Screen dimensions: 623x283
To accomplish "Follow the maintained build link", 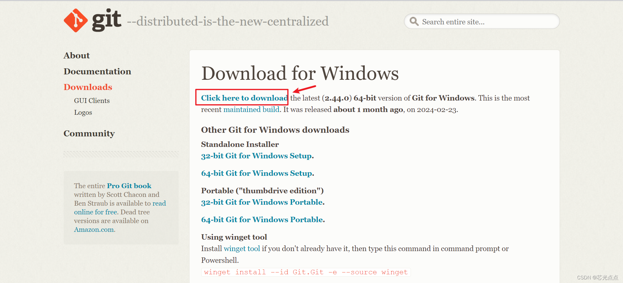I will (x=251, y=110).
